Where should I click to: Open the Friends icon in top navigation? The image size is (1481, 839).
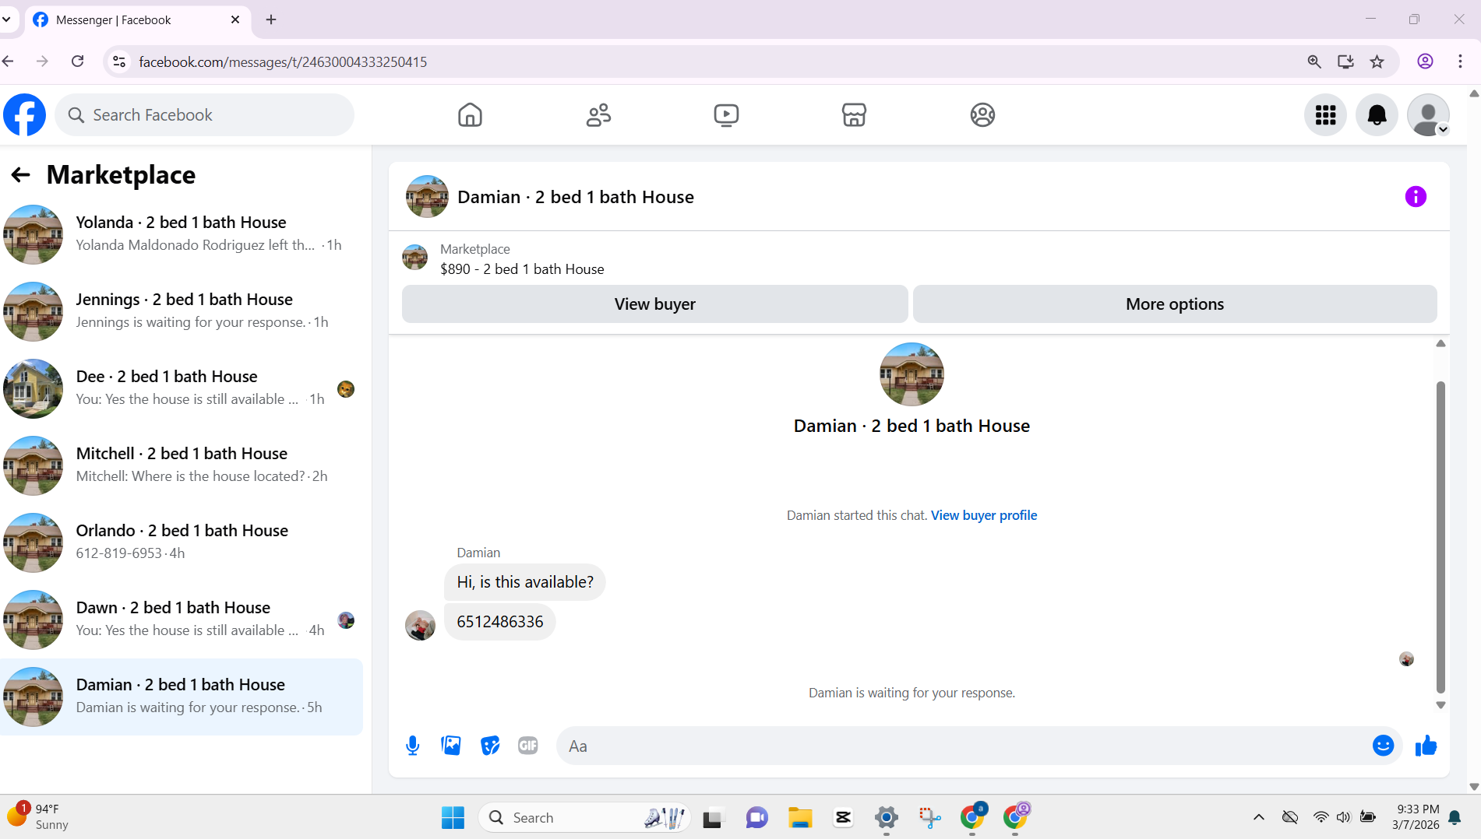598,115
